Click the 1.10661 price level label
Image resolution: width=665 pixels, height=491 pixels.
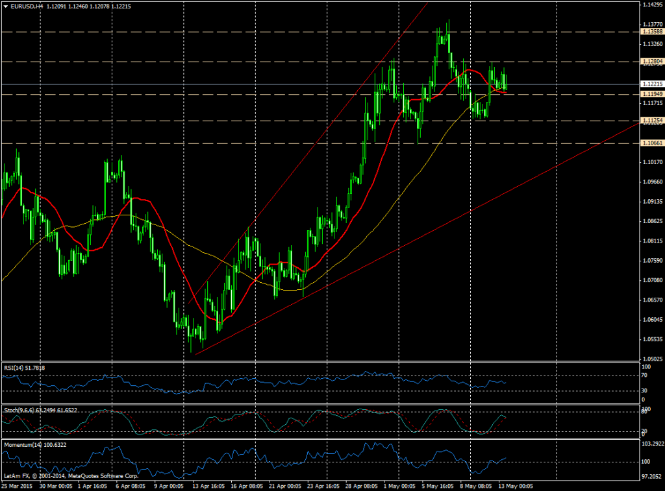(x=651, y=143)
